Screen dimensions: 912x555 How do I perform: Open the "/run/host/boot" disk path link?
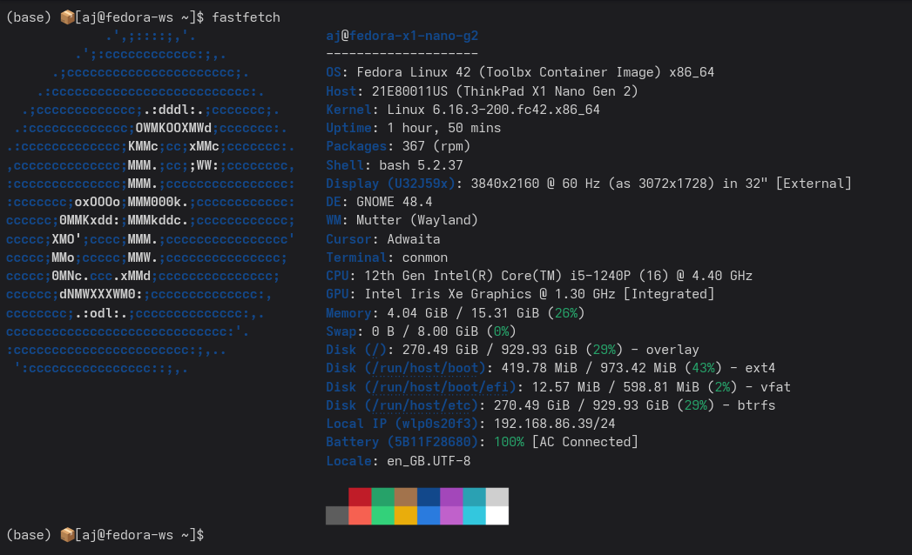(x=424, y=369)
